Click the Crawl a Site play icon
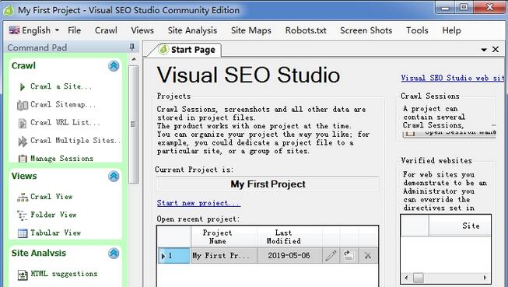 (x=22, y=87)
